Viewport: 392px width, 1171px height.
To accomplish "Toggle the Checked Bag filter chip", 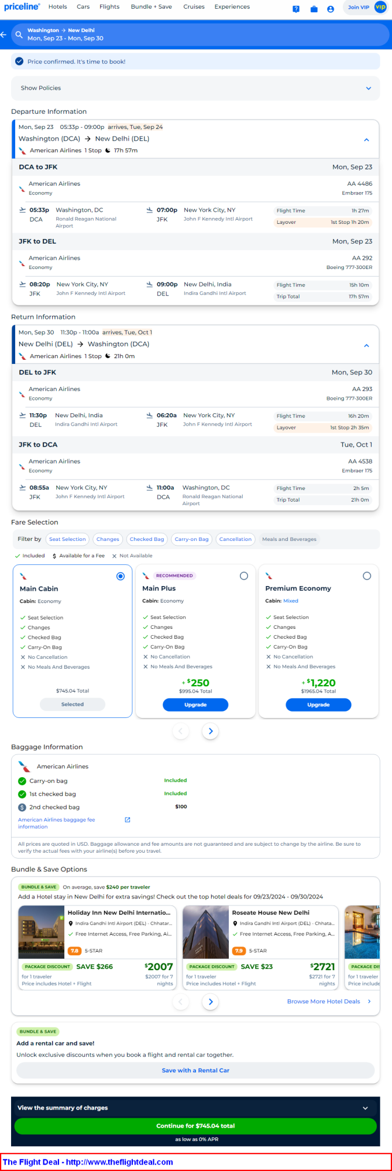I will [x=147, y=539].
